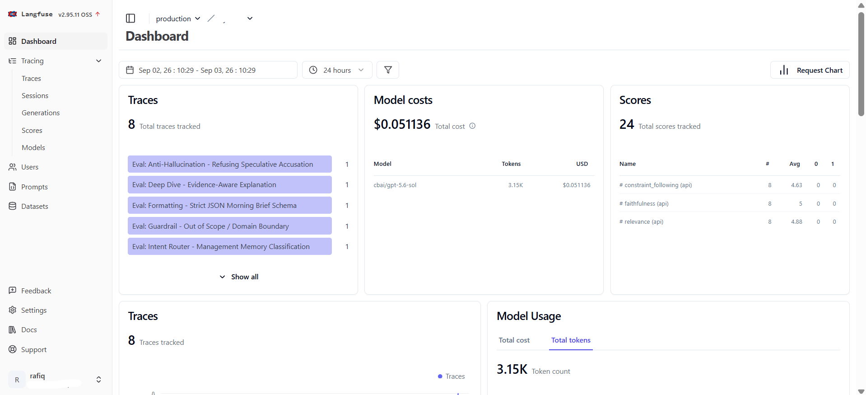Viewport: 866px width, 395px height.
Task: Click the Total cost info icon
Action: [x=472, y=126]
